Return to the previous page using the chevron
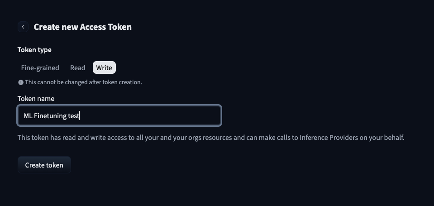434x206 pixels. pos(23,27)
